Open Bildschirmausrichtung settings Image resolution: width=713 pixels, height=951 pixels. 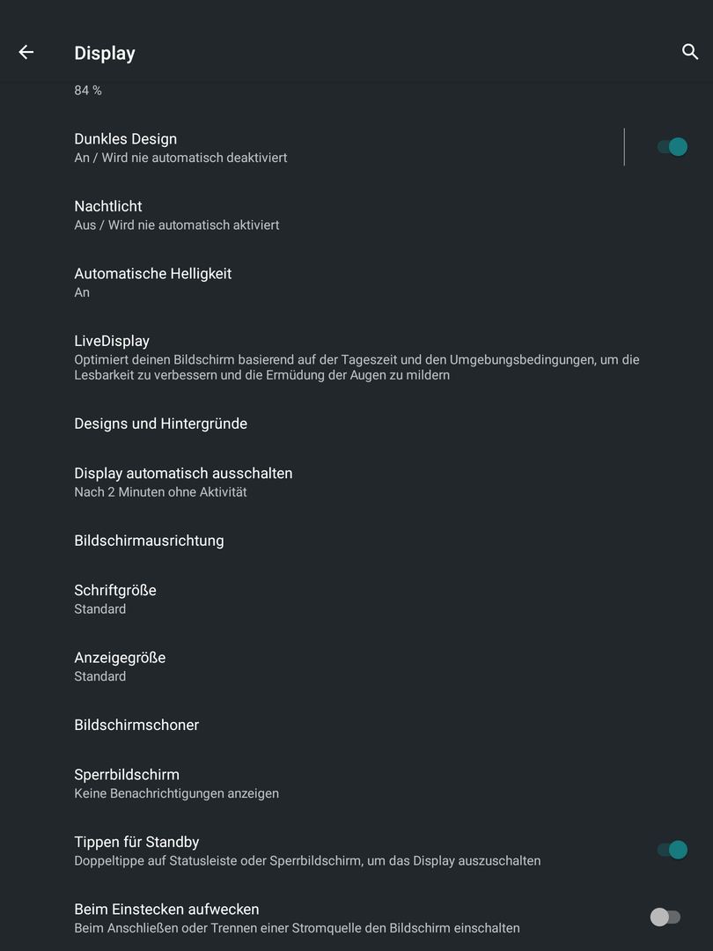point(356,541)
